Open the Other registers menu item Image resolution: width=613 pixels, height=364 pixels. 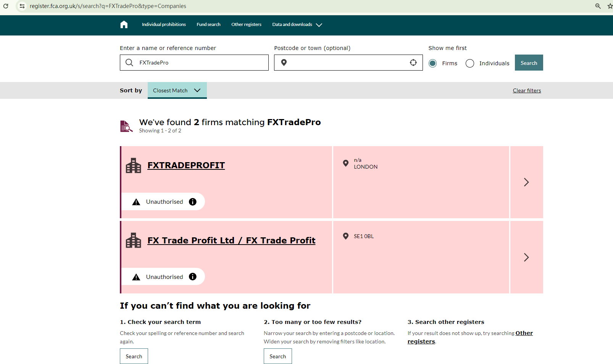tap(246, 24)
